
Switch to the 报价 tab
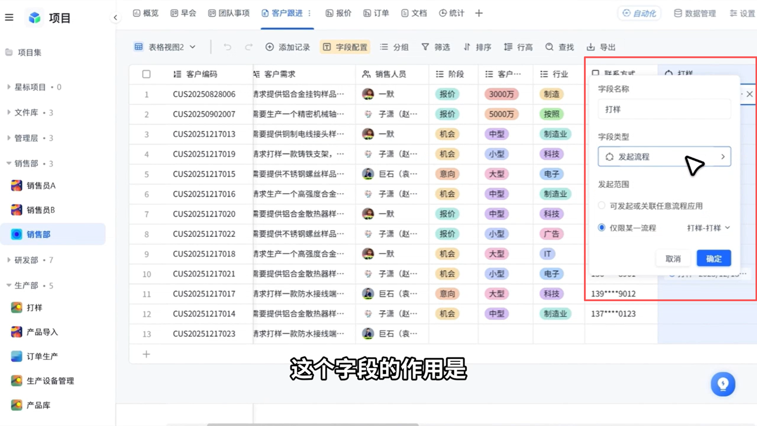coord(338,13)
